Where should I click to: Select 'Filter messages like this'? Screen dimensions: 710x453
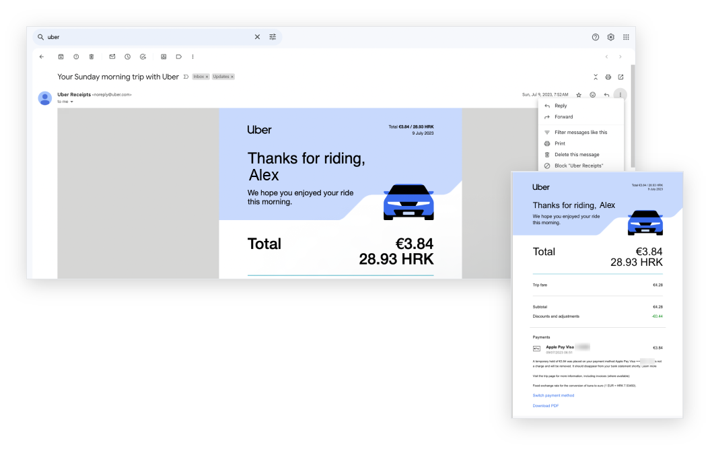pos(581,133)
